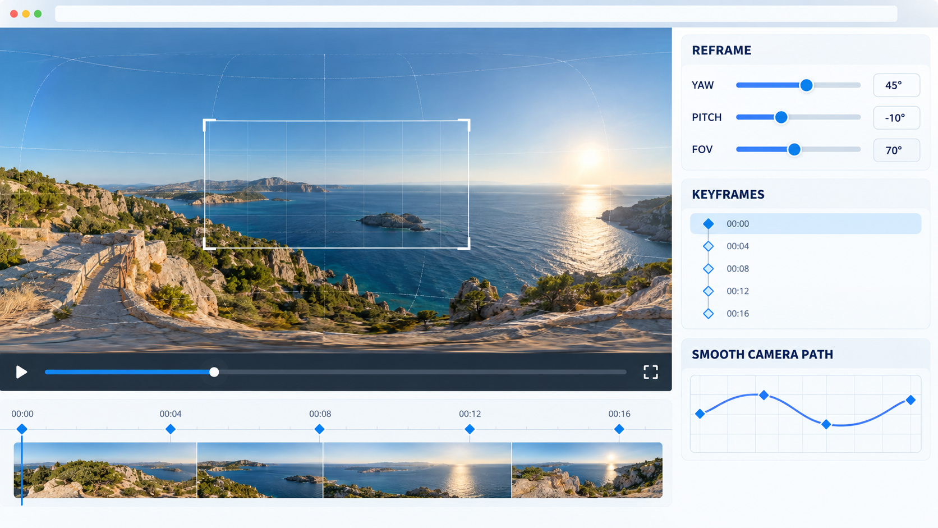
Task: Select the fourth clip thumbnail with rocky cliffs
Action: (x=587, y=470)
